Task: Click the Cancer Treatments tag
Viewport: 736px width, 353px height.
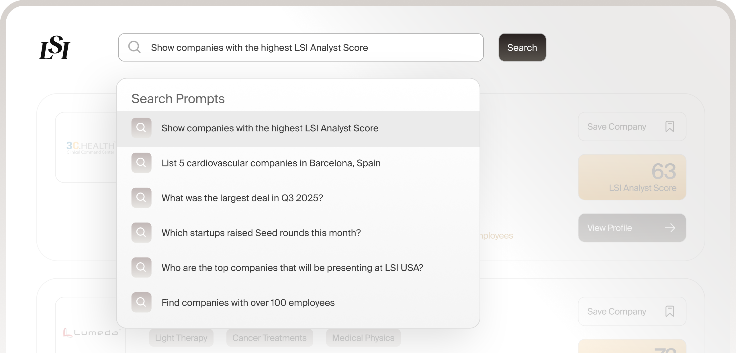Action: (269, 338)
